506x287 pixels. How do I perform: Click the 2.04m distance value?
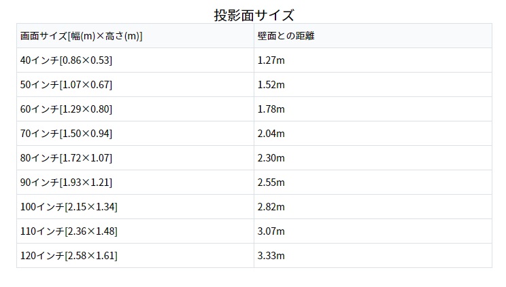click(271, 134)
